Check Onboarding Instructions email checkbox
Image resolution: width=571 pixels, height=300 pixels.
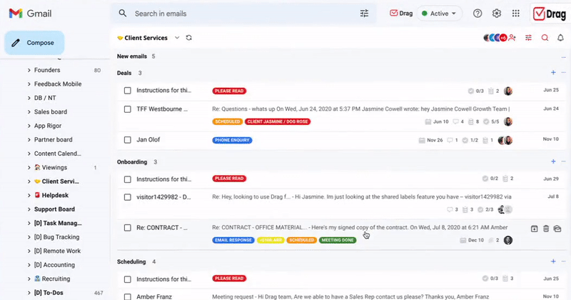pos(128,179)
